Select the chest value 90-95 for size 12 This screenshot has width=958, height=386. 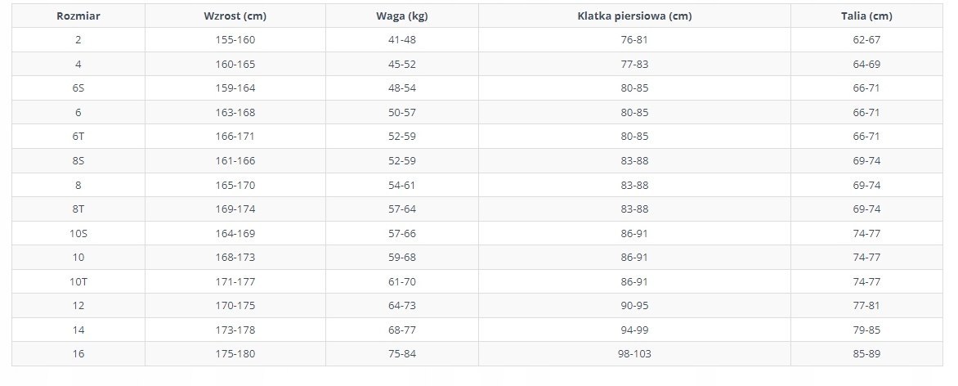click(x=634, y=306)
